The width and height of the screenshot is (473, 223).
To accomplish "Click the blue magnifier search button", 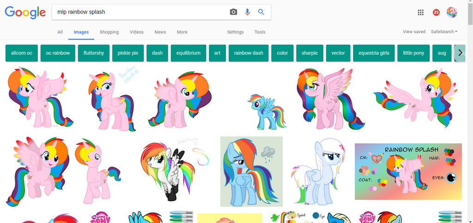I will [x=261, y=12].
